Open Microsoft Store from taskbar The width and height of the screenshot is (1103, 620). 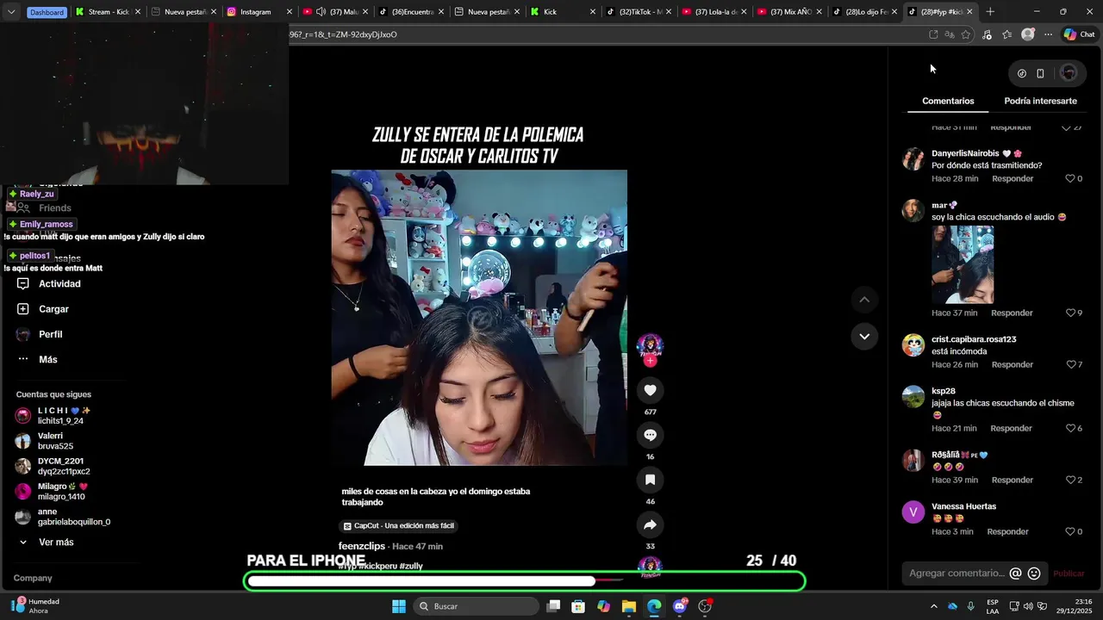pyautogui.click(x=578, y=606)
